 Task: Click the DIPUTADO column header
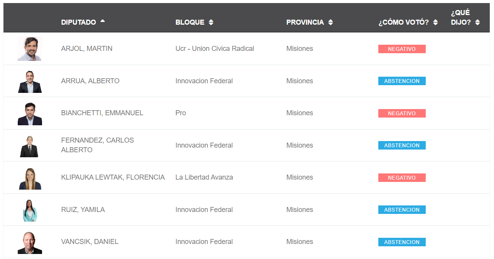pos(79,22)
